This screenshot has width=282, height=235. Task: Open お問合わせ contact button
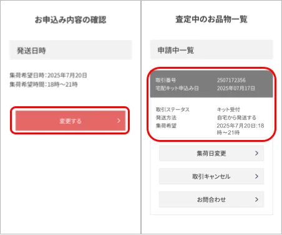point(211,199)
